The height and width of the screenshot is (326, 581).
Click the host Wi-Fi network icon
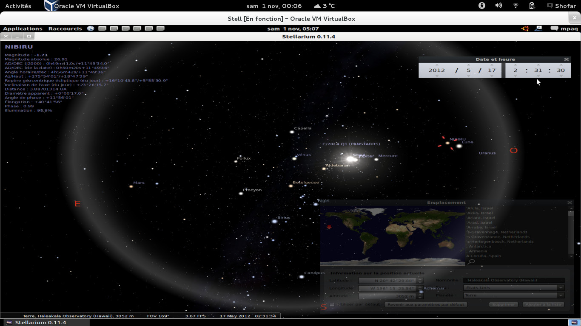[515, 6]
